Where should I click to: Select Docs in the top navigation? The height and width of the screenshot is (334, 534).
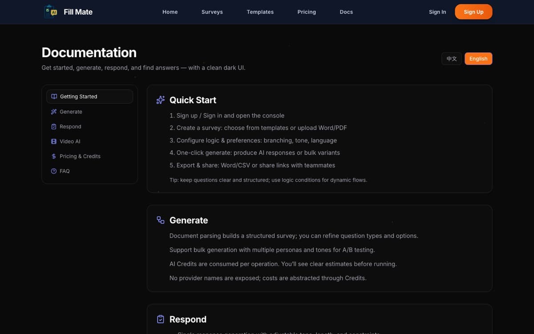coord(346,12)
